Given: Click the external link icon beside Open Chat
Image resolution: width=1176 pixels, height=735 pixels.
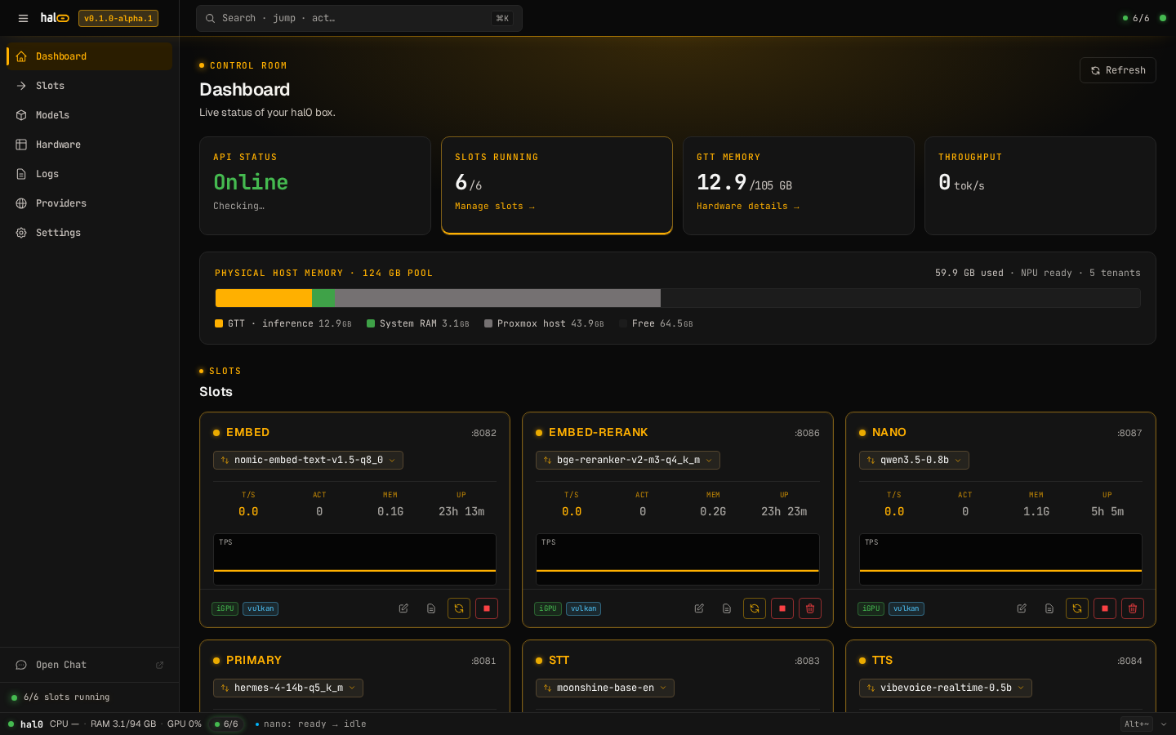Looking at the screenshot, I should click(x=160, y=665).
